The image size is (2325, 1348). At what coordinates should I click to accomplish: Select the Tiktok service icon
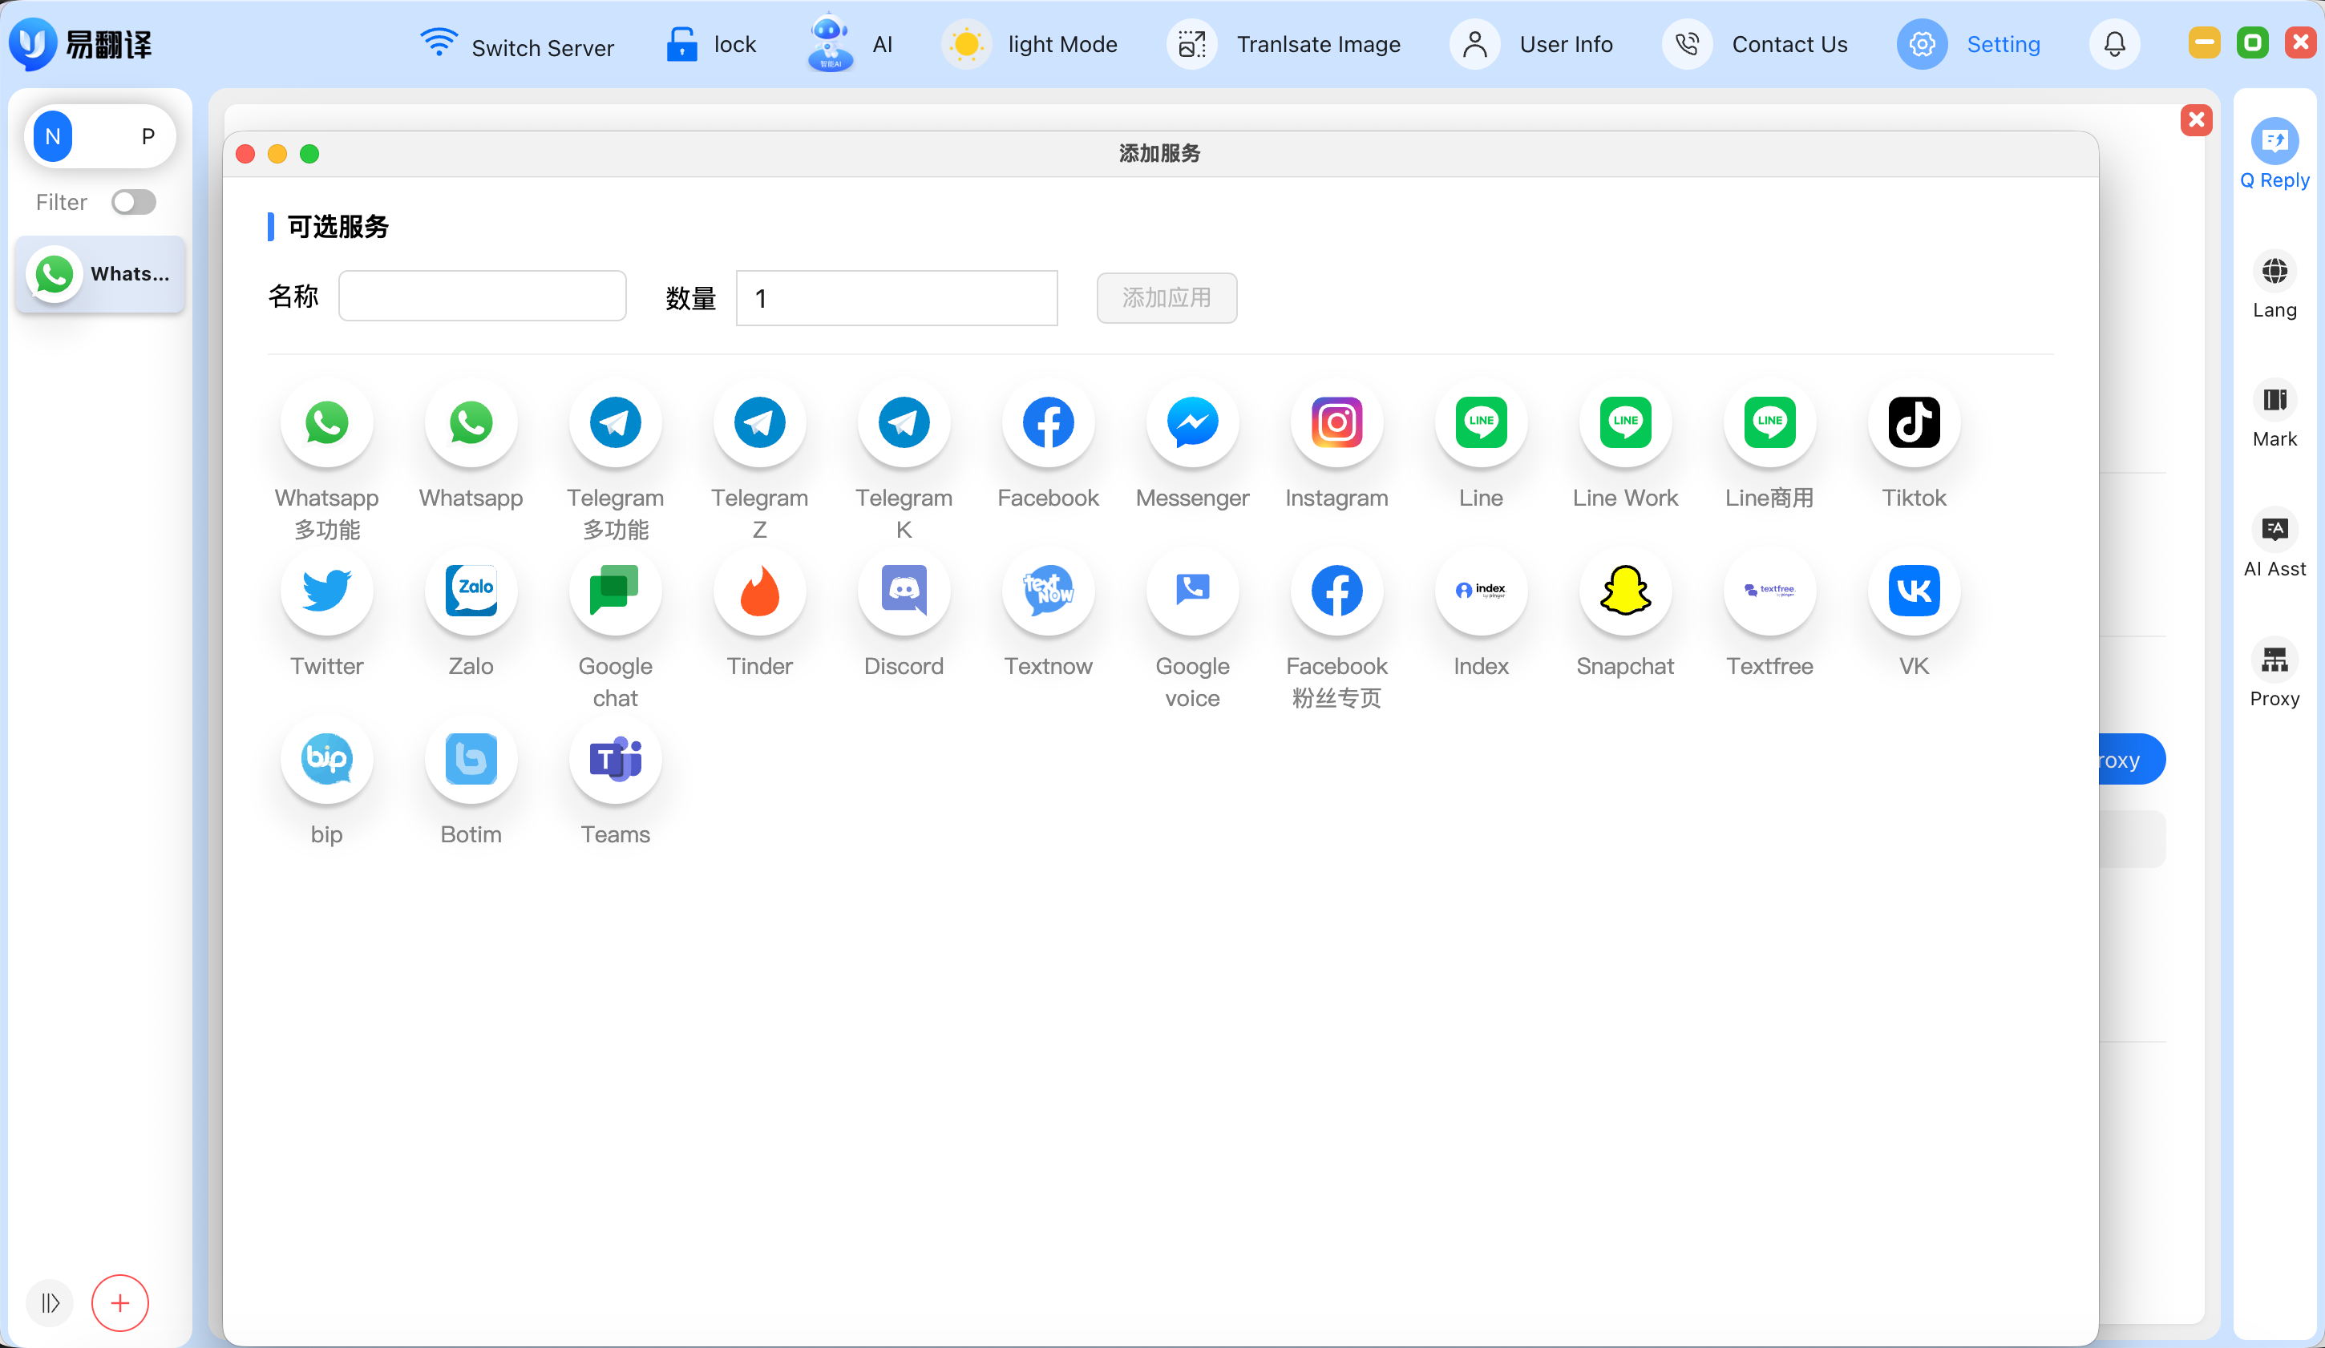tap(1914, 422)
